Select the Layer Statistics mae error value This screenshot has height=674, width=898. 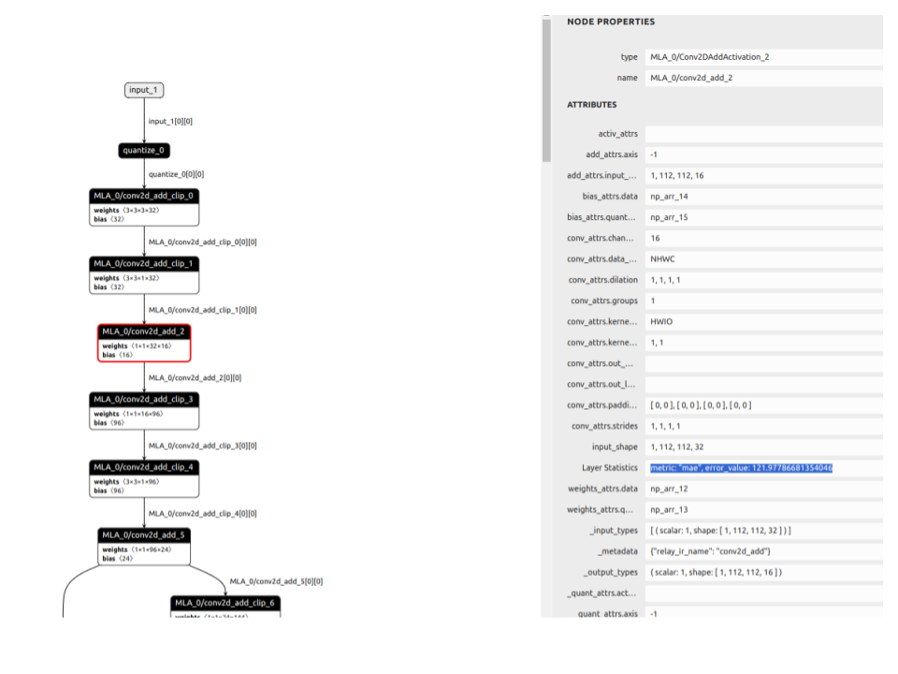pos(741,468)
